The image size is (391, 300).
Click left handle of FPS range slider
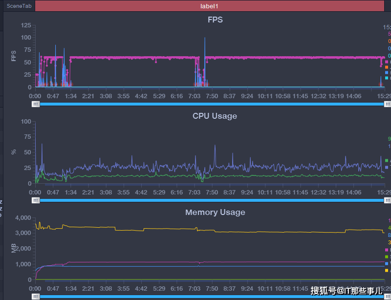click(36, 104)
